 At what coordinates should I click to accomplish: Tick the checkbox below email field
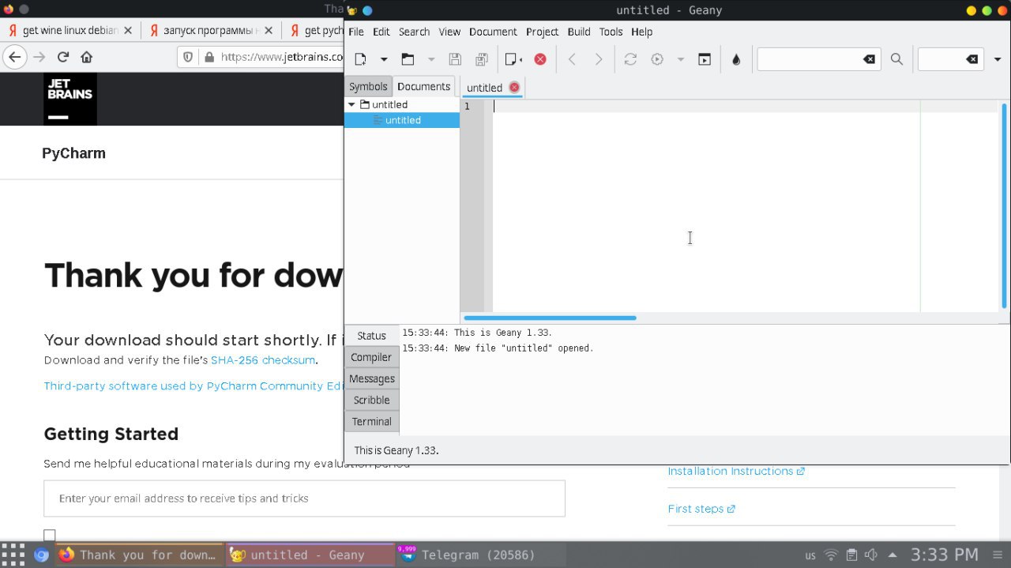pos(50,536)
